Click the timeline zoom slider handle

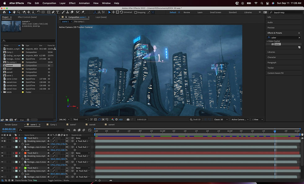[x=100, y=181]
